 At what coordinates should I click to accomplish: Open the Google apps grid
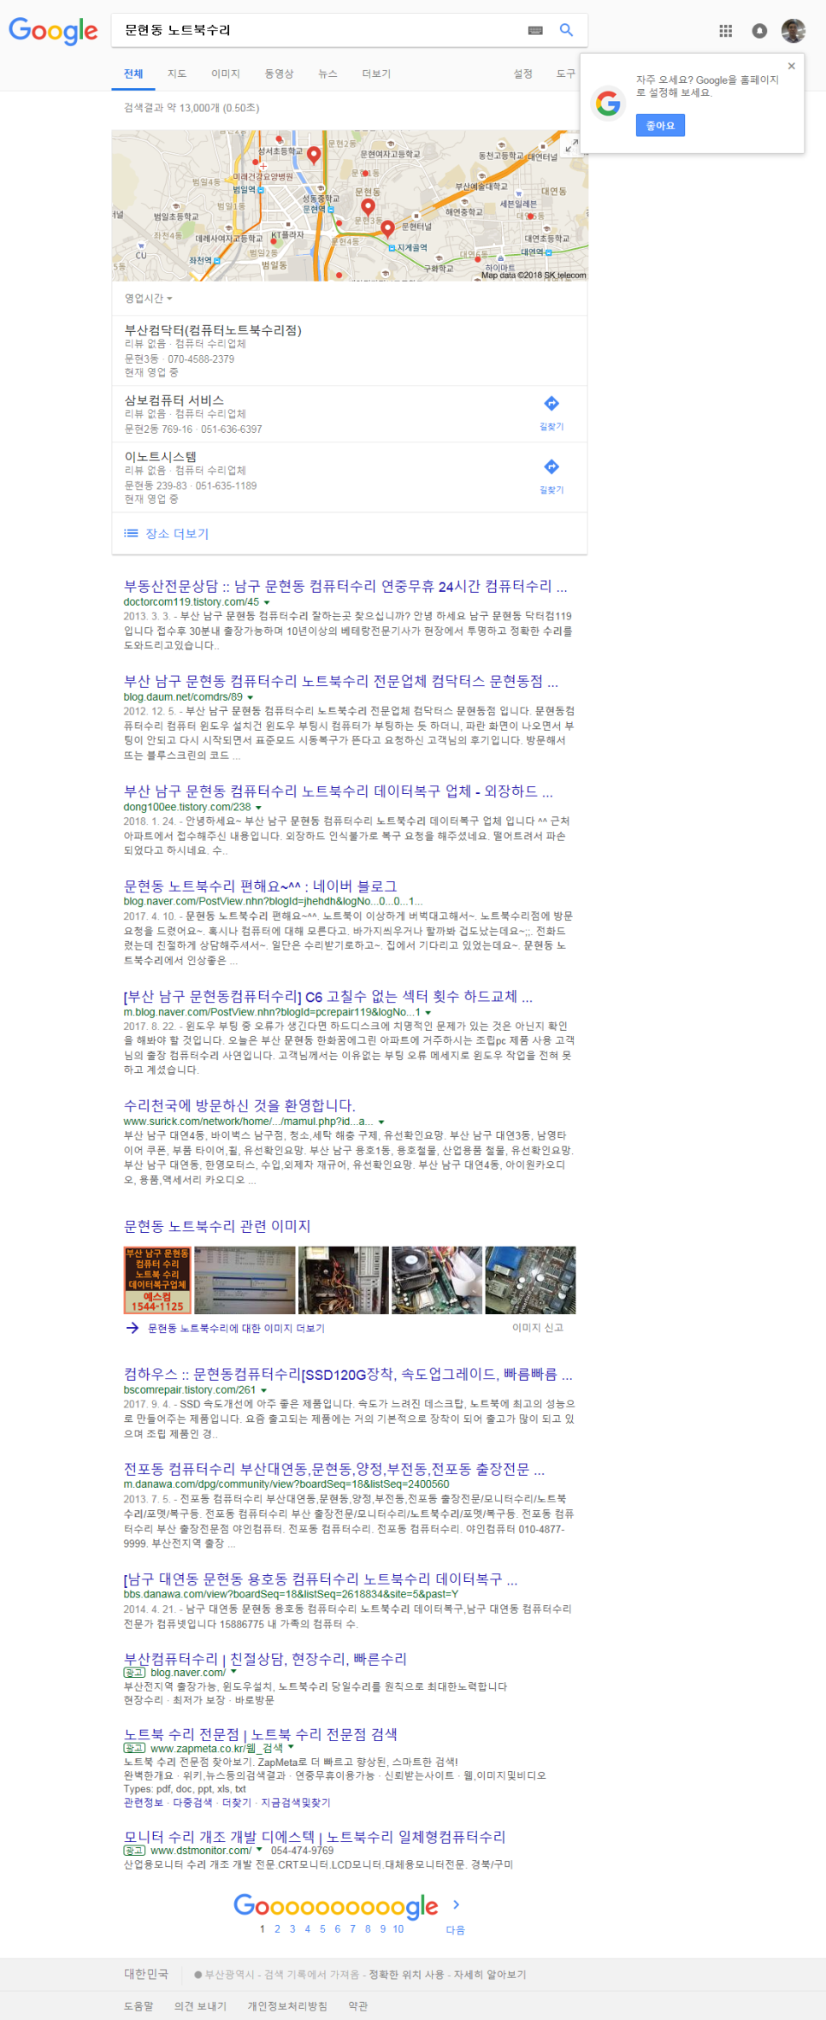click(x=725, y=31)
